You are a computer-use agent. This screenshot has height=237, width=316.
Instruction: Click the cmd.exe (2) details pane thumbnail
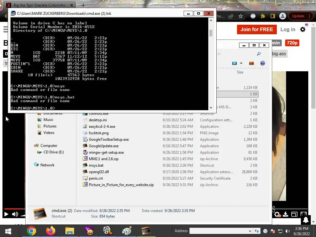(40, 214)
